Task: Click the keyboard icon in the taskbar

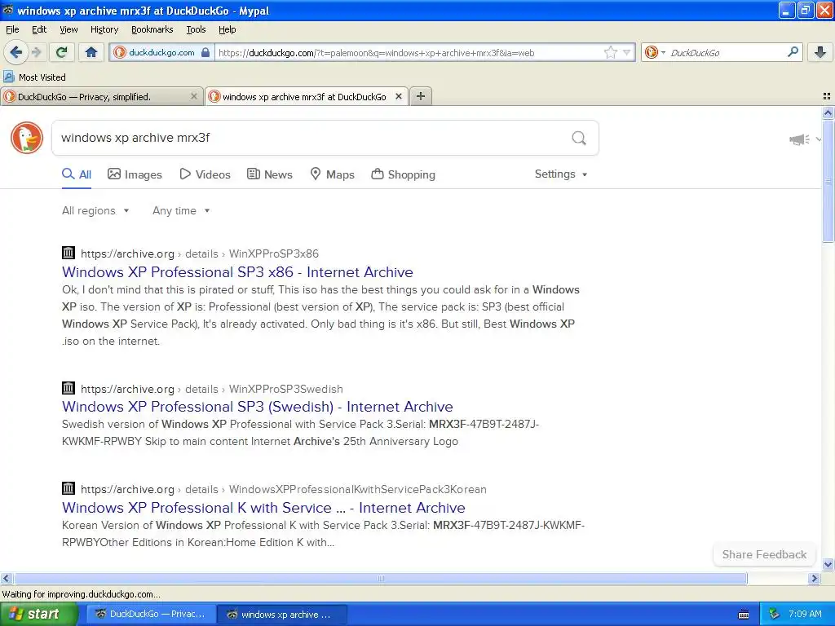Action: pyautogui.click(x=744, y=615)
